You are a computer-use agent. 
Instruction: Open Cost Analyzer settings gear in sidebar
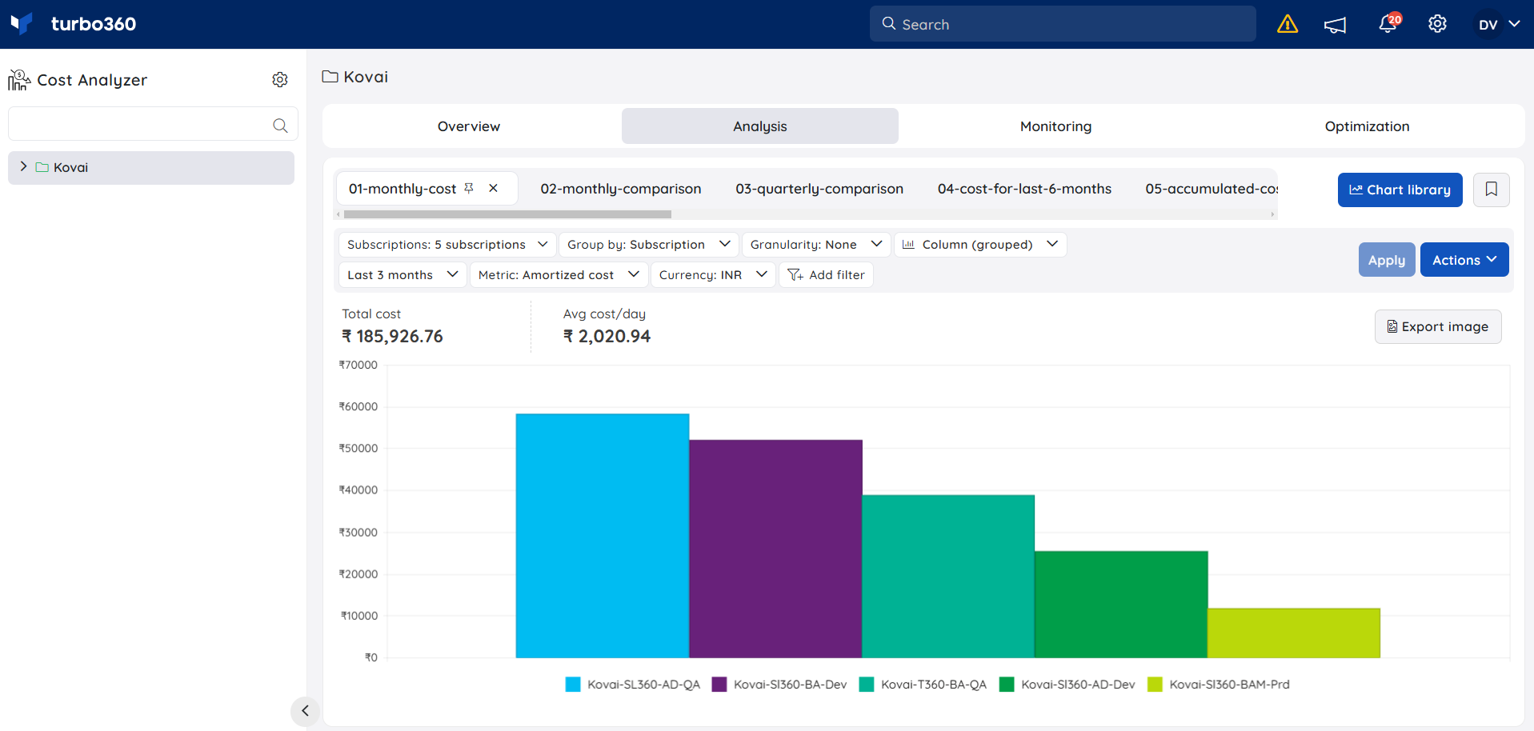[x=280, y=80]
